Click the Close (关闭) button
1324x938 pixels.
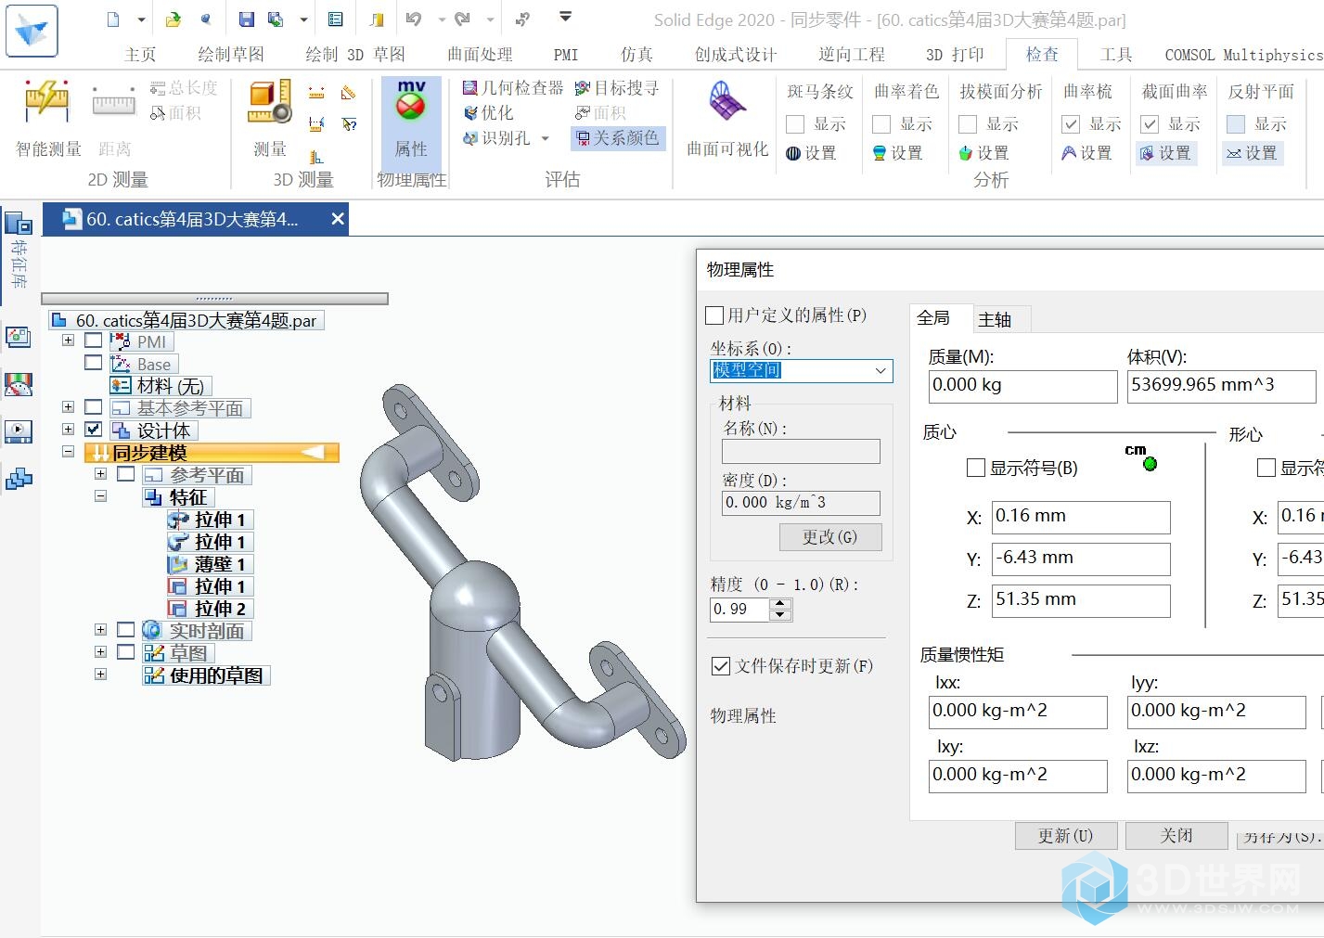(1176, 836)
